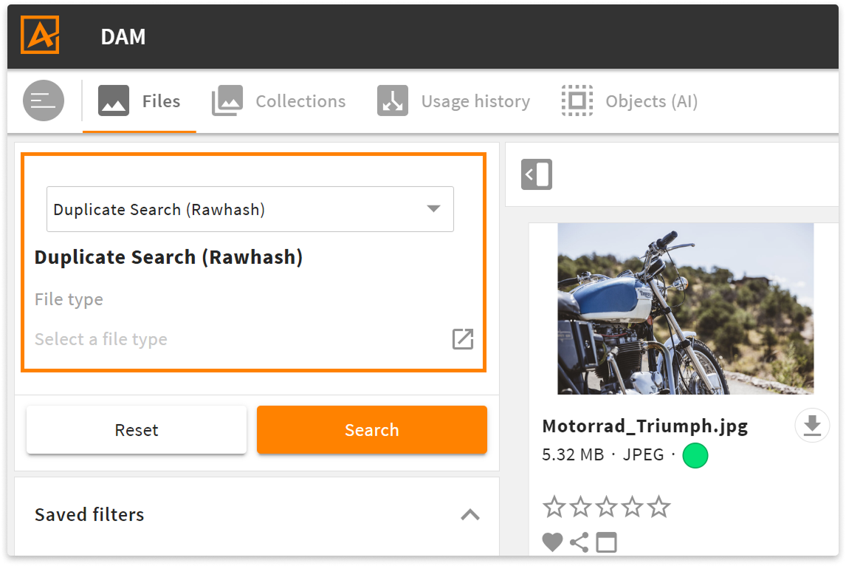Viewport: 846px width, 566px height.
Task: Click the File type label
Action: (69, 299)
